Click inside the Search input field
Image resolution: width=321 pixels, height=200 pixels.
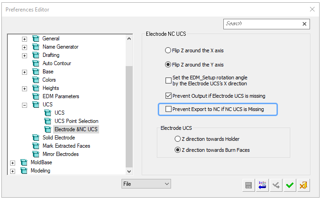coord(262,24)
